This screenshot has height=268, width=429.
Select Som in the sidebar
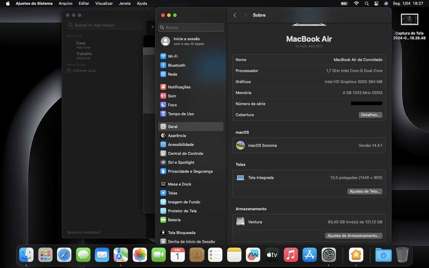[191, 96]
